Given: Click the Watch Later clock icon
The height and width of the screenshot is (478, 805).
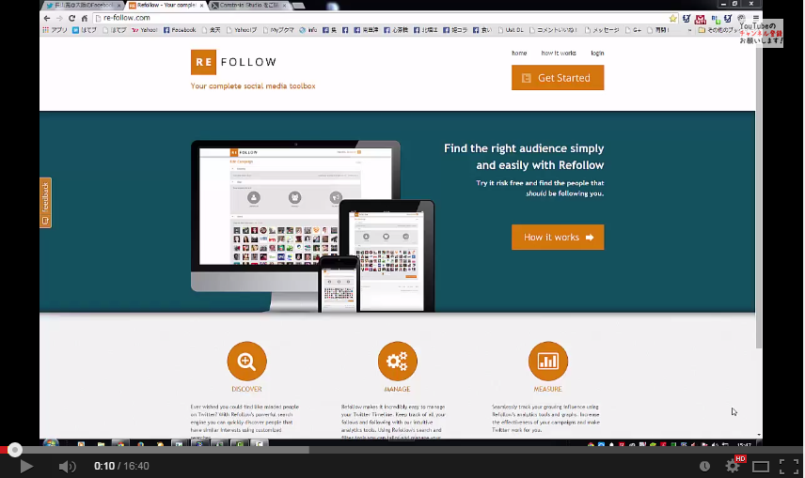Looking at the screenshot, I should (704, 466).
